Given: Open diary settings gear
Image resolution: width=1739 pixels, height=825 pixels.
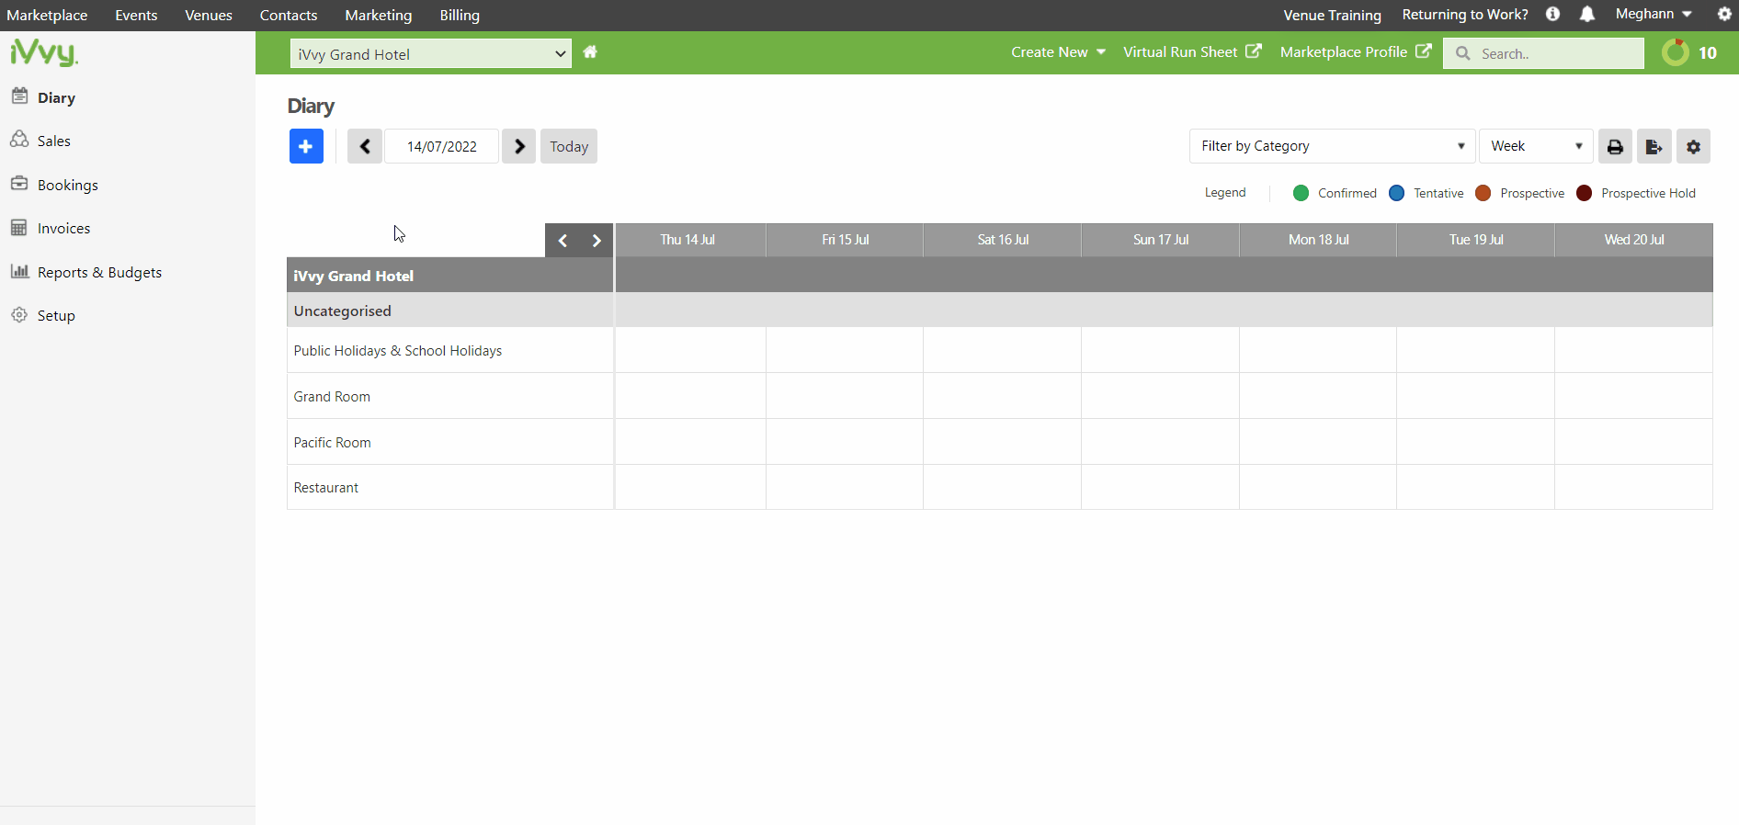Looking at the screenshot, I should pyautogui.click(x=1693, y=146).
